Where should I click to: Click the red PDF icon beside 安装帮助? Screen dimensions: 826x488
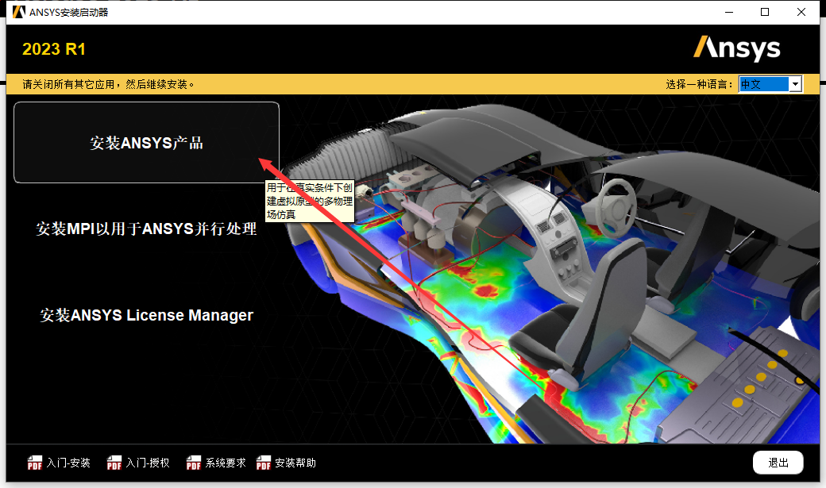(x=262, y=463)
